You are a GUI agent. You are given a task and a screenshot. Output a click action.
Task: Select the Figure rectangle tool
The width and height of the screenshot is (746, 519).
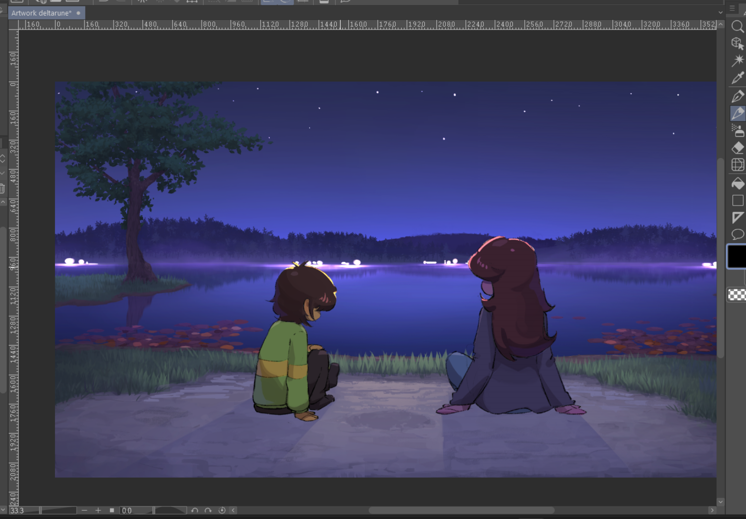tap(737, 200)
